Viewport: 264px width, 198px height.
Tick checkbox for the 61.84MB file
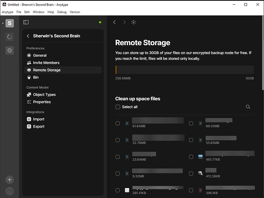(117, 123)
